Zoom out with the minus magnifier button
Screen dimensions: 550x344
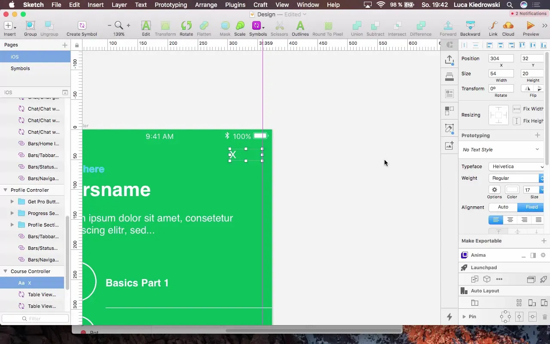[x=110, y=26]
